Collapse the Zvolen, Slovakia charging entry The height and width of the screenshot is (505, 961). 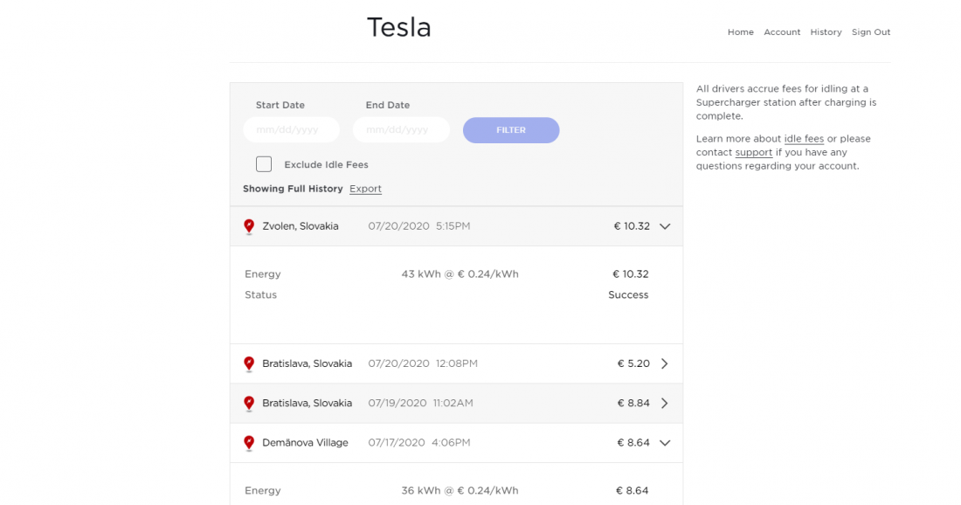tap(665, 226)
